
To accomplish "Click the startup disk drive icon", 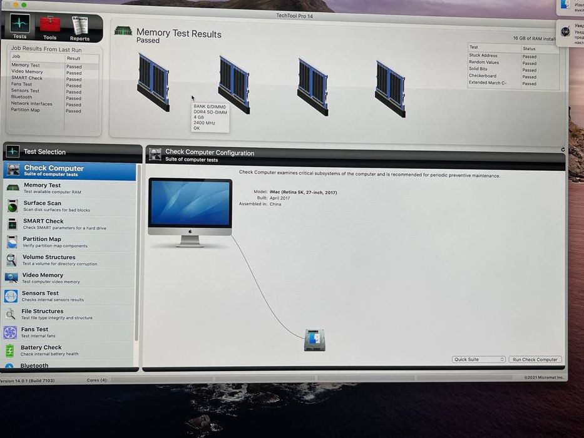I will pos(315,340).
